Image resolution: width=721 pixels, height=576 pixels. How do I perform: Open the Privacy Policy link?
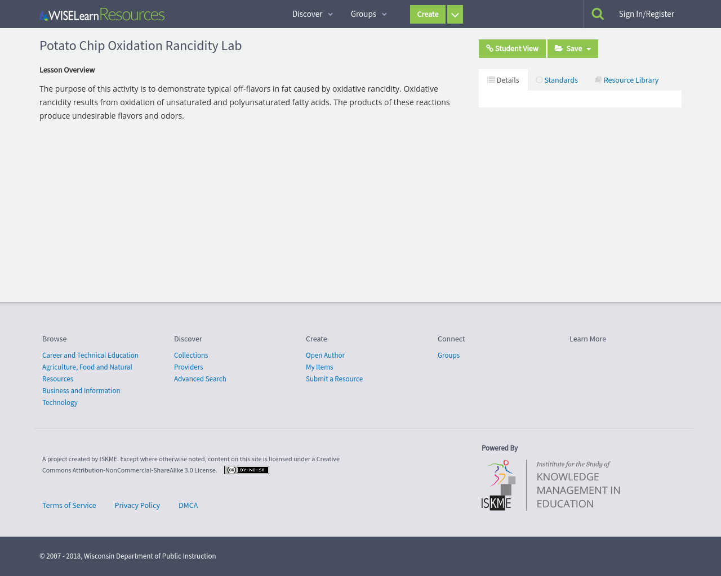(x=137, y=506)
